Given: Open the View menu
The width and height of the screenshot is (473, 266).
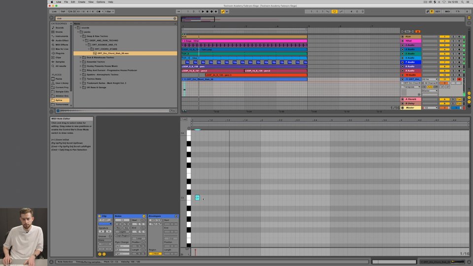Looking at the screenshot, I should click(x=91, y=2).
